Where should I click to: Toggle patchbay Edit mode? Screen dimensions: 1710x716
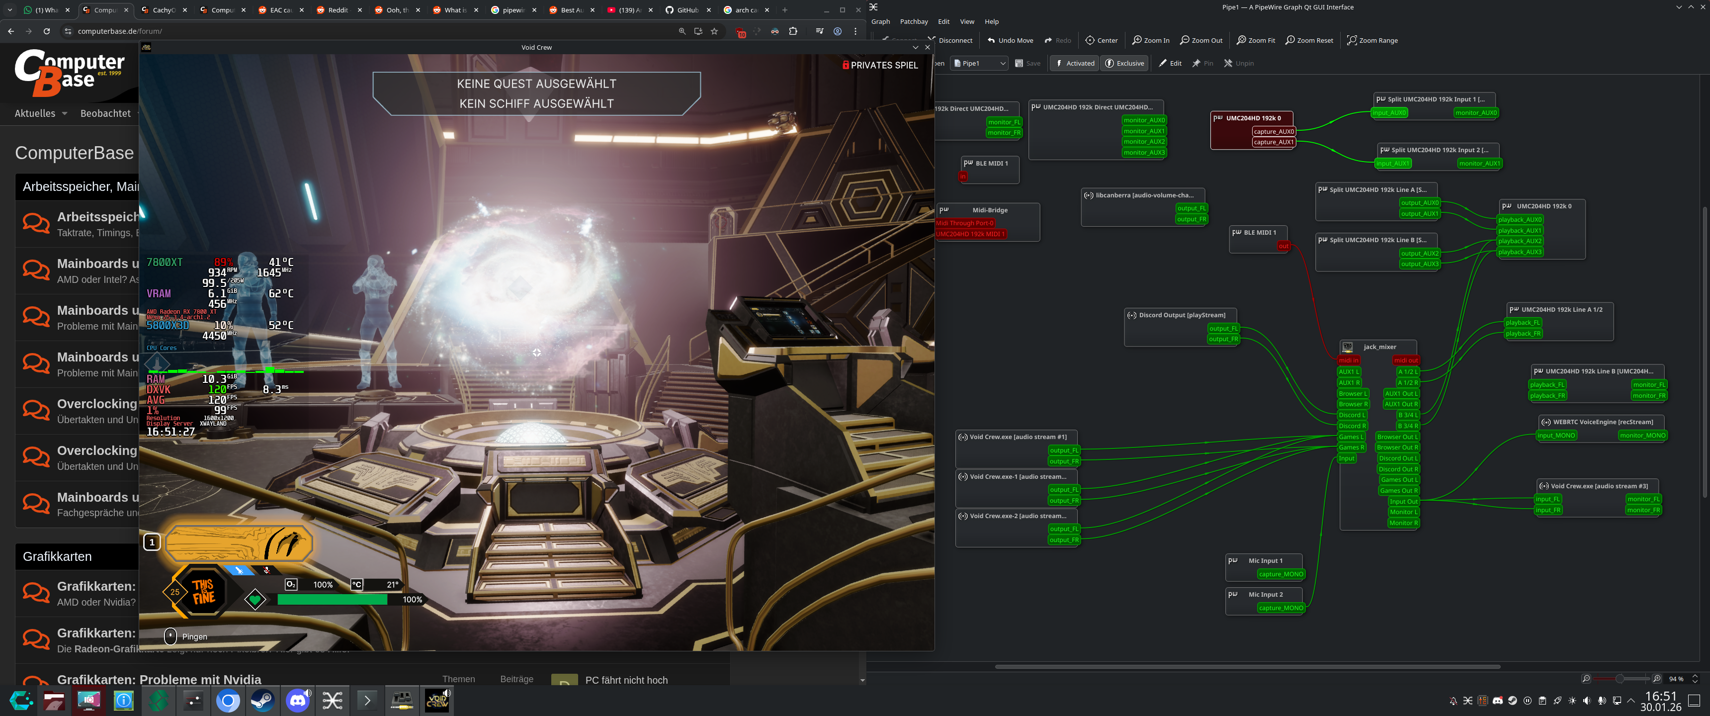point(1170,63)
